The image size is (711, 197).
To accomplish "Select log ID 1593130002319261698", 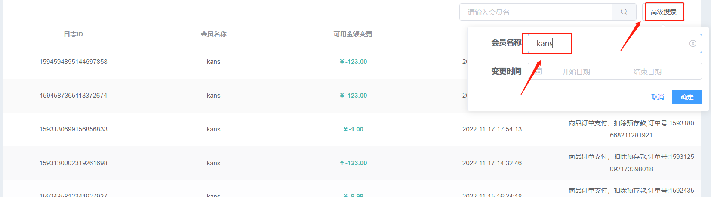I will click(73, 163).
